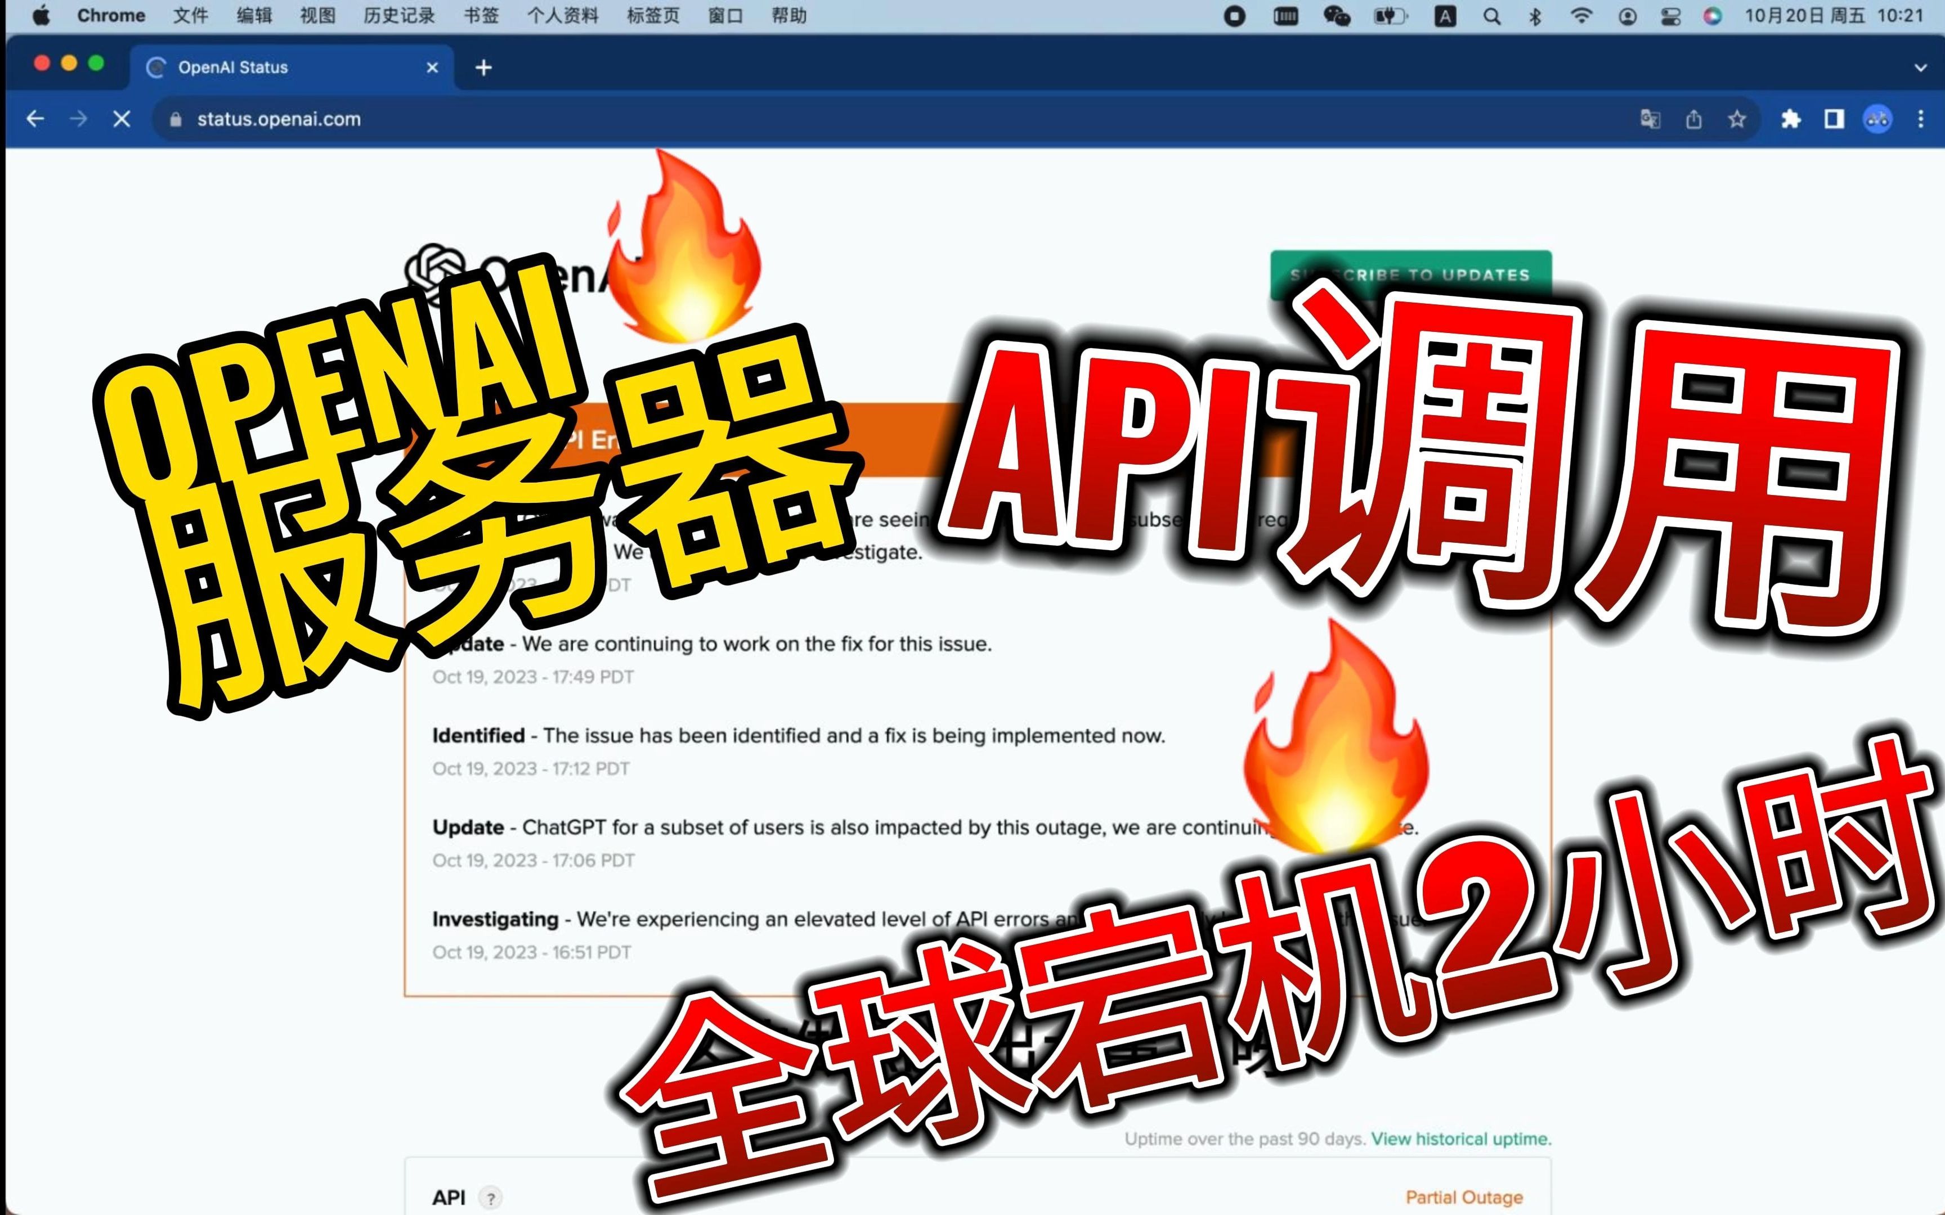Click the status.openai.com address bar

pyautogui.click(x=279, y=119)
